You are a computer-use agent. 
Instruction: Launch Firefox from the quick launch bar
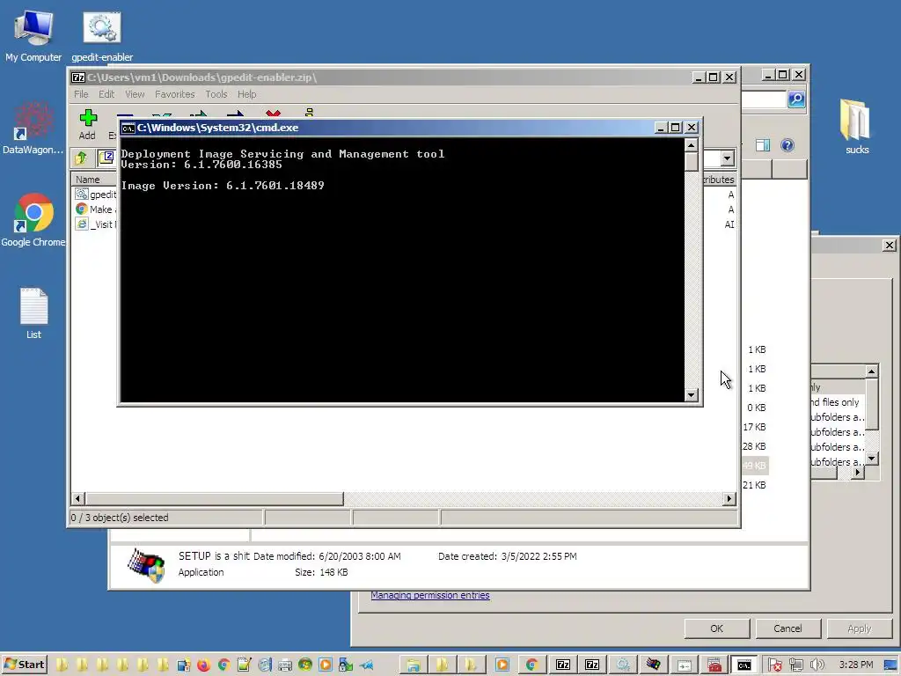click(203, 665)
